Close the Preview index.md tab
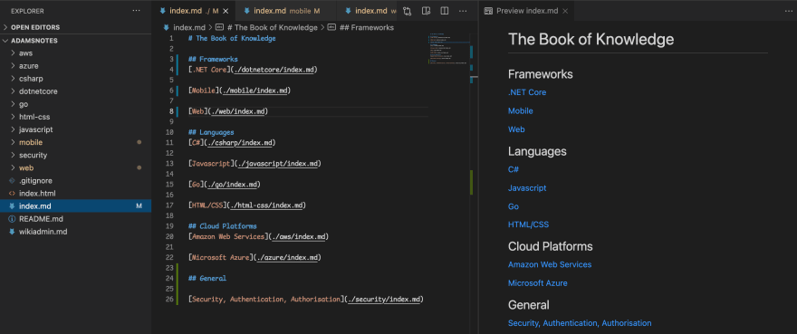This screenshot has height=334, width=797. pyautogui.click(x=565, y=11)
